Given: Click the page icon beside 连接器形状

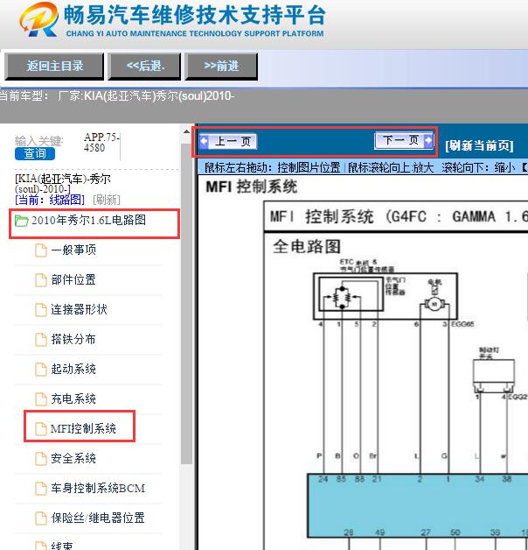Looking at the screenshot, I should pos(41,310).
